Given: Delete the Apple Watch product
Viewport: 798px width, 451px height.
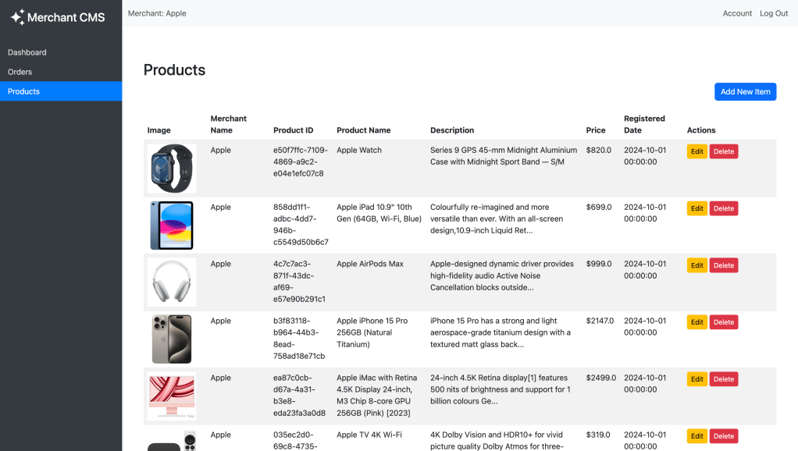Looking at the screenshot, I should click(x=723, y=151).
